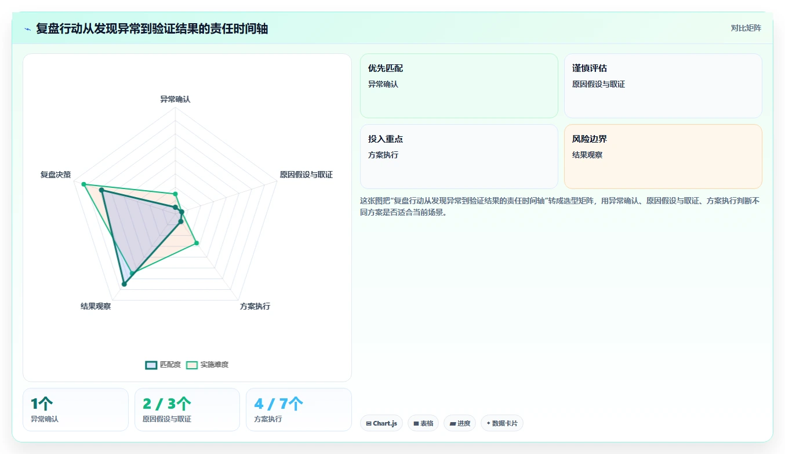Click the page title 复盘行动从发现异常到验证结果的责任时间轴
The height and width of the screenshot is (454, 785).
[152, 28]
